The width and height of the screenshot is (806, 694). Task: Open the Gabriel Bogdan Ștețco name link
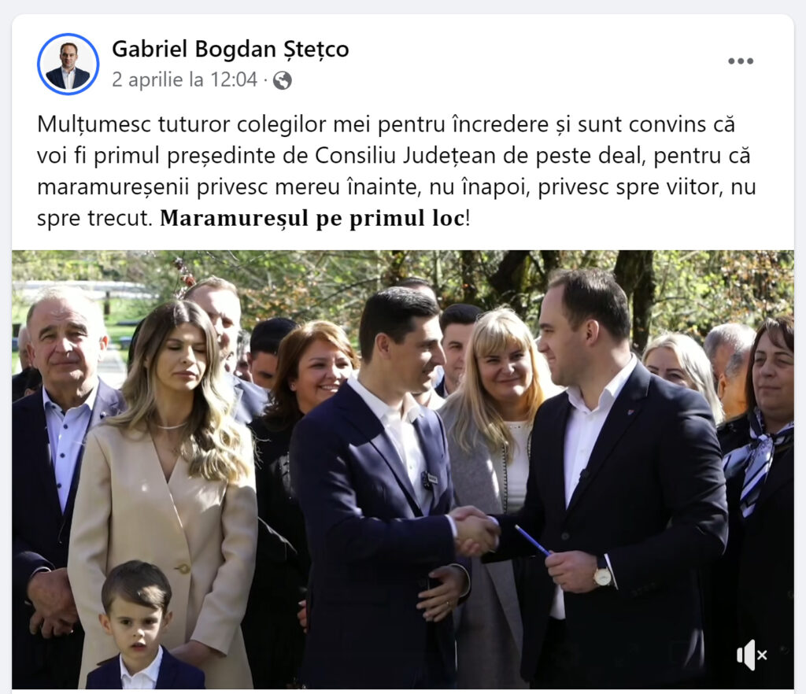pos(231,50)
